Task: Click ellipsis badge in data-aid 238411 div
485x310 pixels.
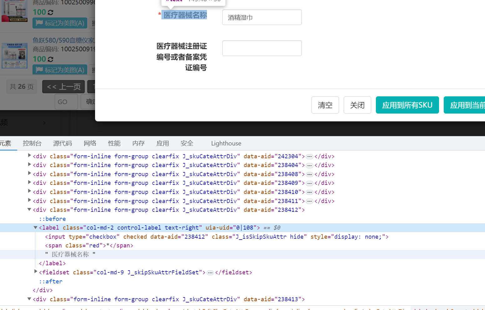Action: (x=310, y=201)
